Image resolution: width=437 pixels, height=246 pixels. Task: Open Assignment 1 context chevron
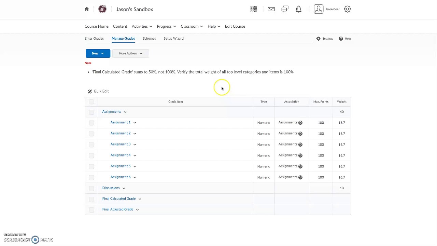[x=135, y=122]
